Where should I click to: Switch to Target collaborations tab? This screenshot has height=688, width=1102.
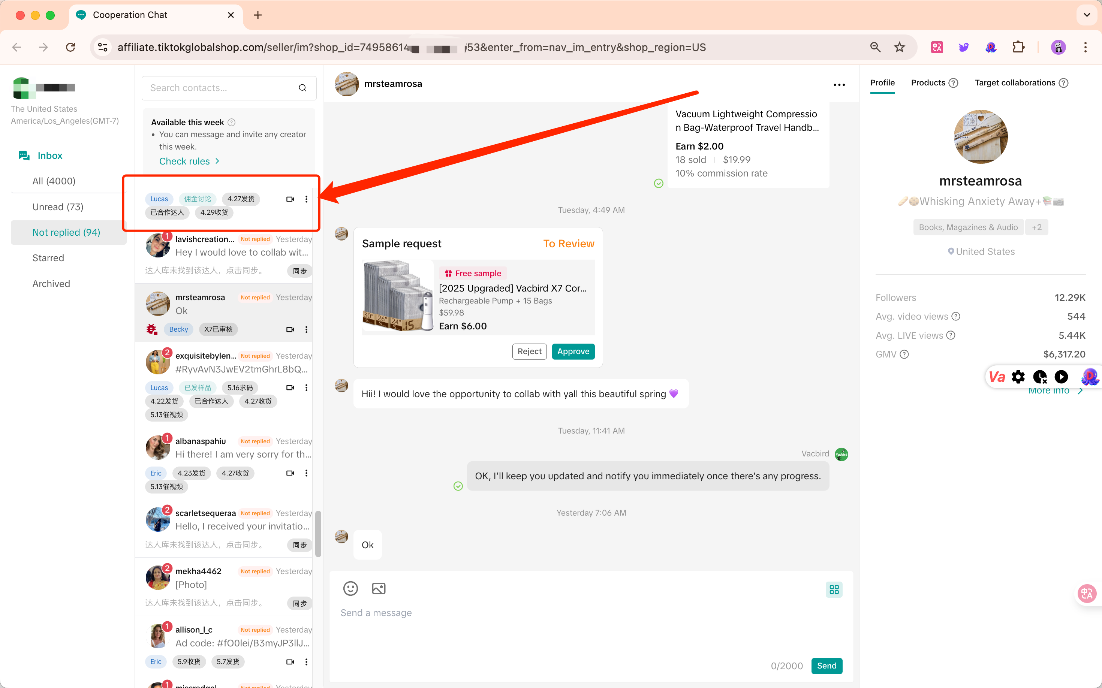coord(1015,83)
